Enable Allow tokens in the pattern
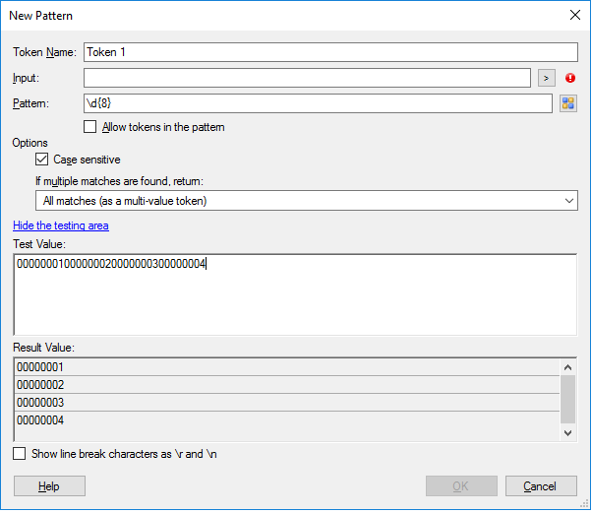Image resolution: width=592 pixels, height=514 pixels. (x=89, y=127)
